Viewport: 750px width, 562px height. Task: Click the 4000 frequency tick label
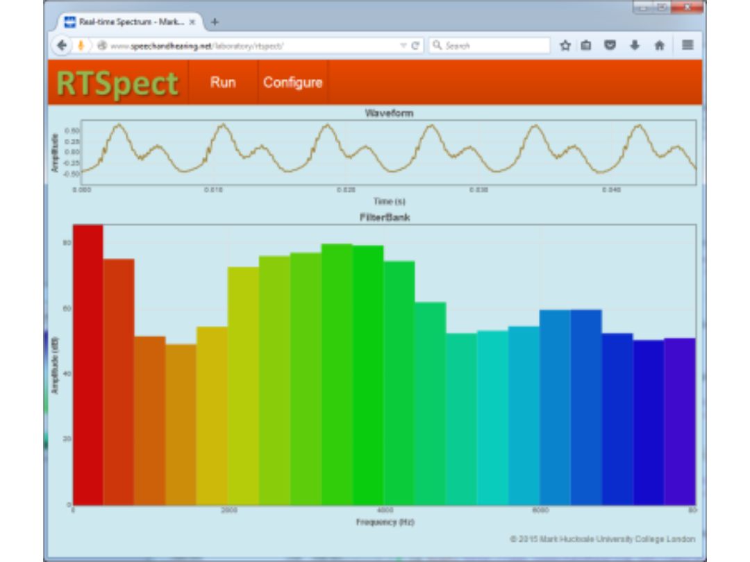(385, 511)
